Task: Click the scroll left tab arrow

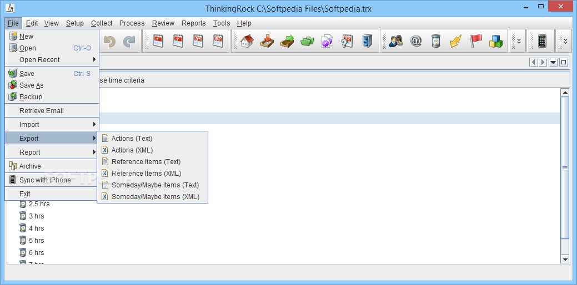Action: click(534, 63)
